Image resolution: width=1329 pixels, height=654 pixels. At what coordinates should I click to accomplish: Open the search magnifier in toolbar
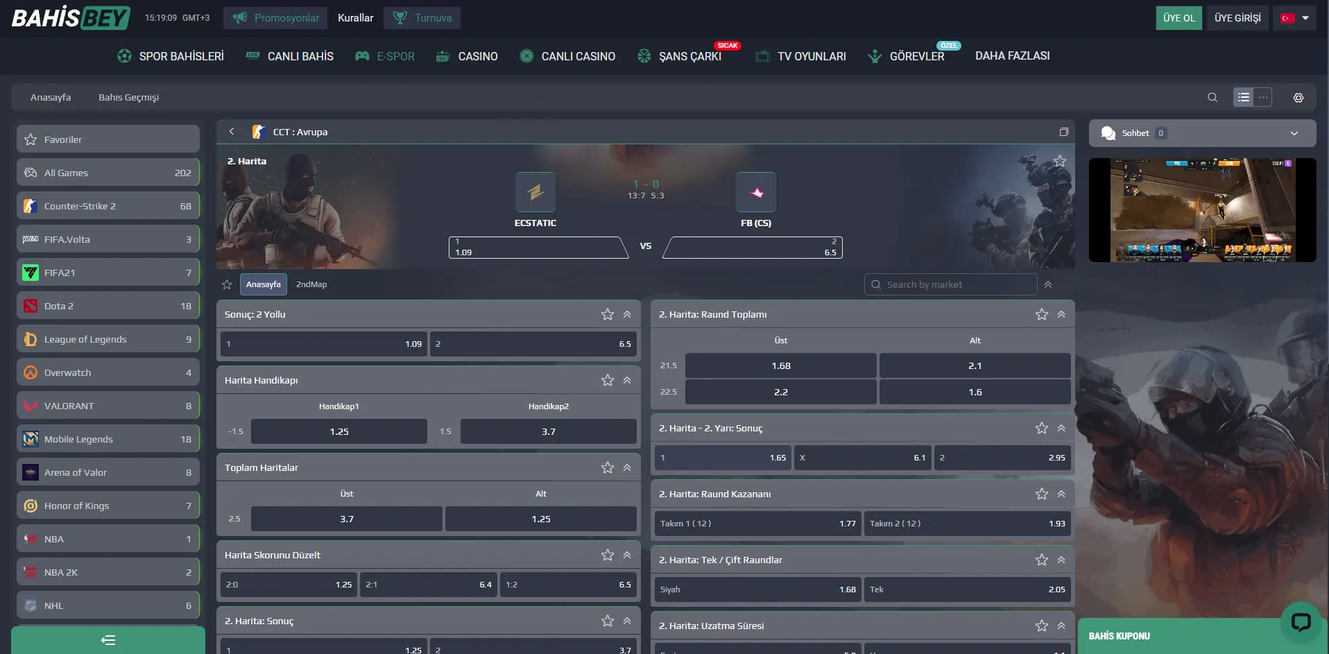[x=1212, y=98]
